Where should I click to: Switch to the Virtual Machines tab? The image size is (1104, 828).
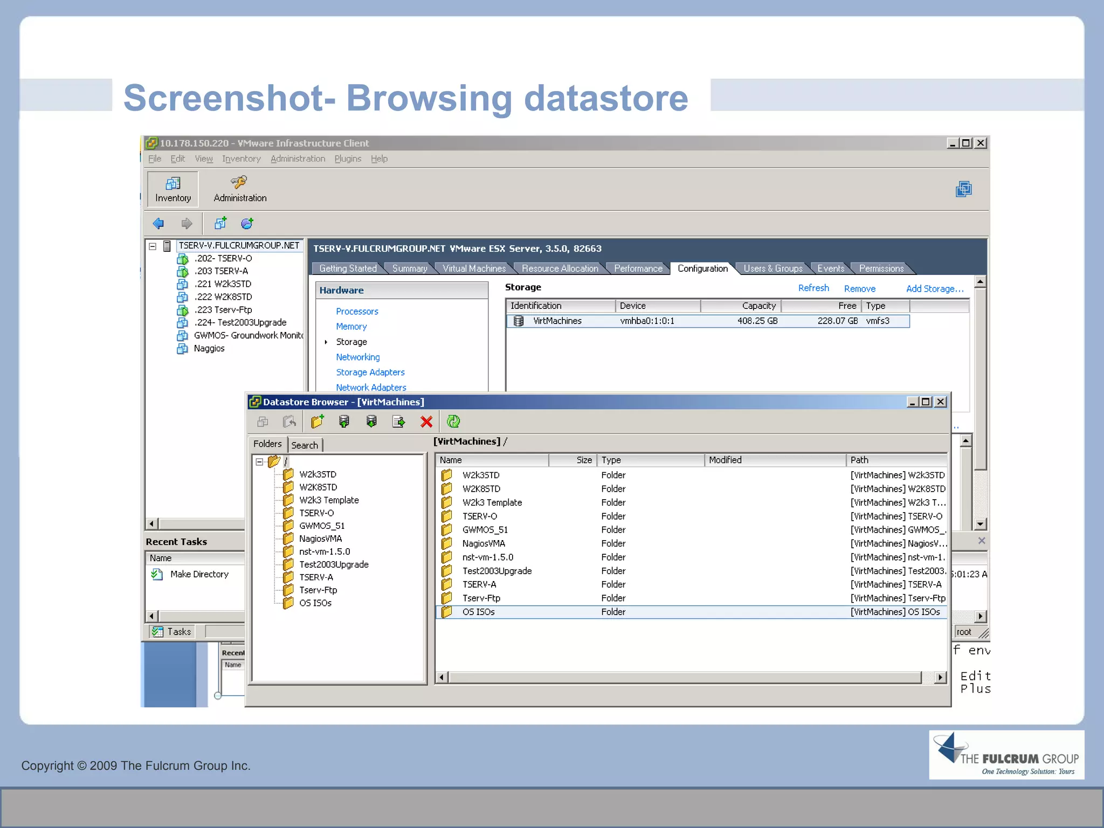click(474, 268)
